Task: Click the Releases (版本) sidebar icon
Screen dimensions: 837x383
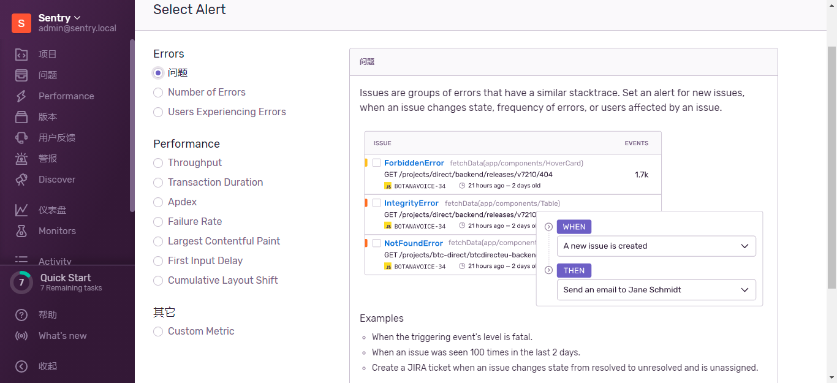Action: click(x=21, y=117)
